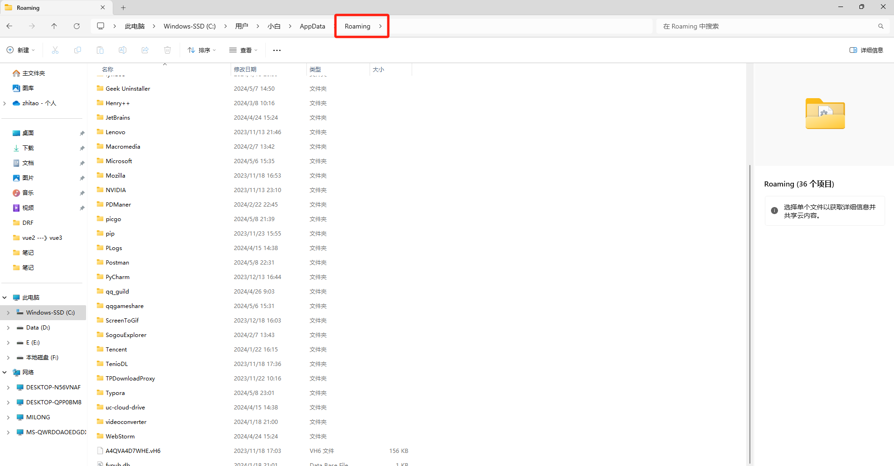Collapse the 网络 tree node

tap(5, 373)
